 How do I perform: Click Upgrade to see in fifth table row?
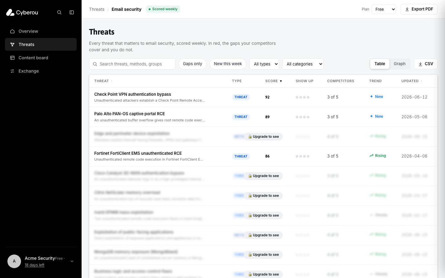264,176
